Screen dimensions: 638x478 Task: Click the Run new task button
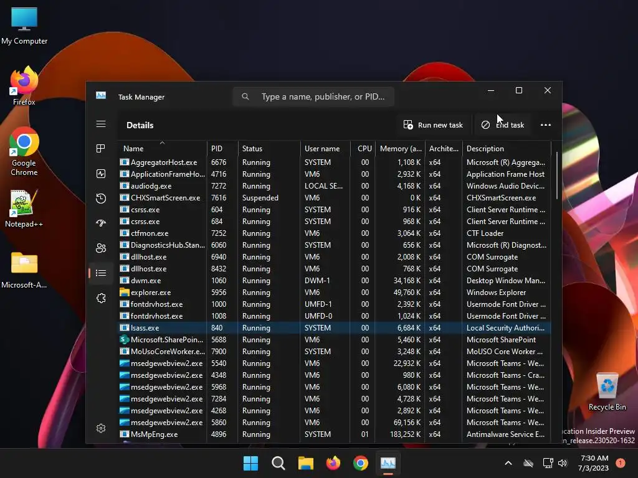[x=433, y=124]
